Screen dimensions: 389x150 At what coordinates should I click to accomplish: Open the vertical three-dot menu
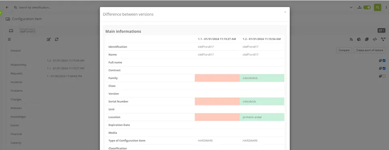pos(386,8)
